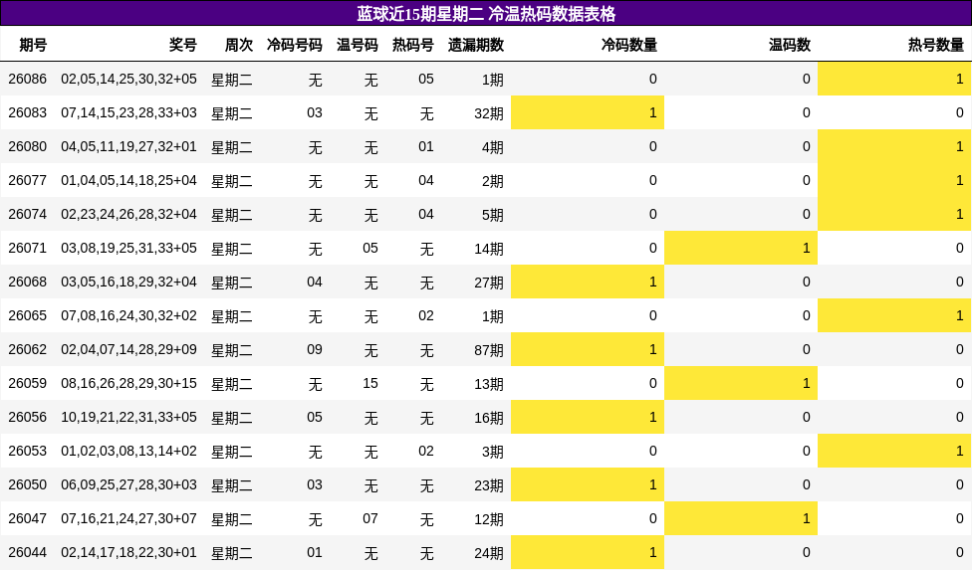Click cold number 09 in row 26062
Viewport: 972px width, 570px height.
pyautogui.click(x=315, y=350)
